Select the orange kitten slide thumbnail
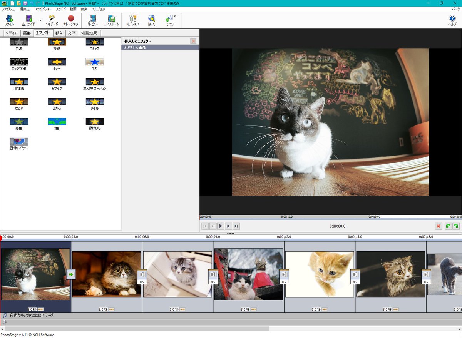 (320, 274)
